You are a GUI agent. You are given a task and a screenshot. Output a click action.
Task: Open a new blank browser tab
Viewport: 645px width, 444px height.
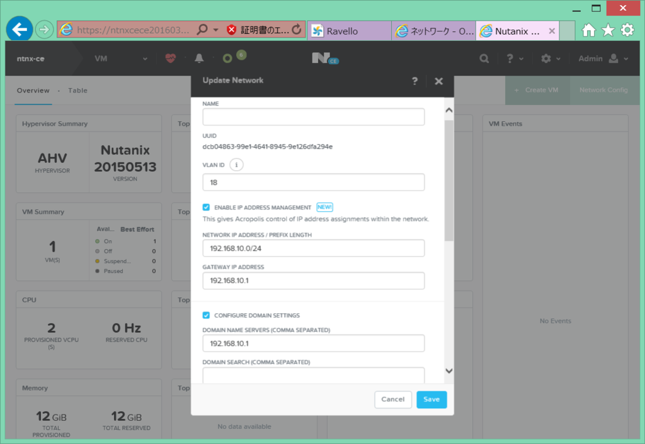point(567,31)
